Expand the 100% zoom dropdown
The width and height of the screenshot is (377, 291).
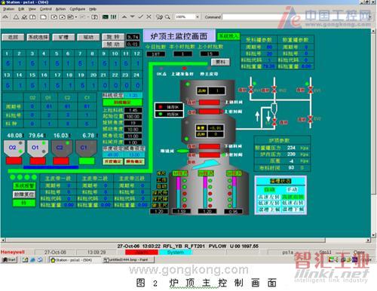click(x=198, y=17)
